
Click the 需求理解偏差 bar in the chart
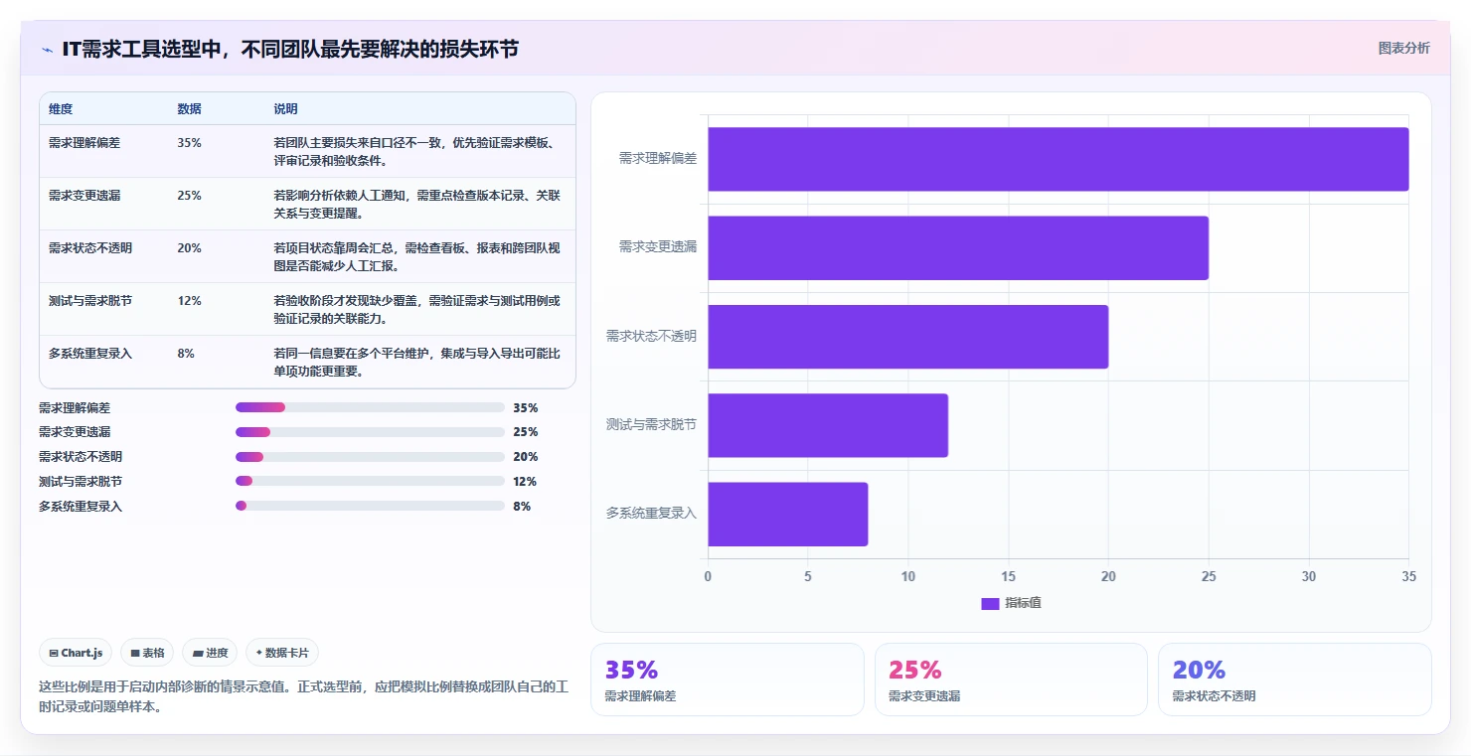tap(1058, 159)
